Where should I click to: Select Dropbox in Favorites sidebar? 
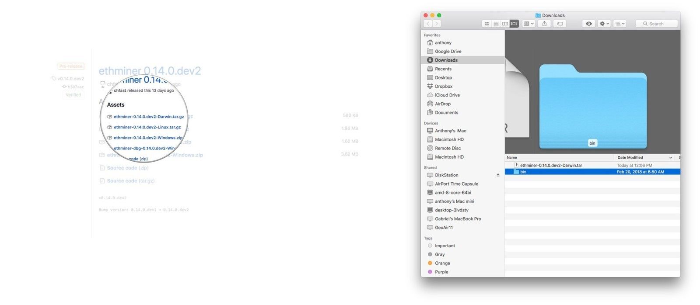444,87
